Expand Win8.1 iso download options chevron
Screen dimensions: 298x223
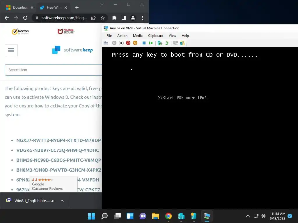pos(62,201)
